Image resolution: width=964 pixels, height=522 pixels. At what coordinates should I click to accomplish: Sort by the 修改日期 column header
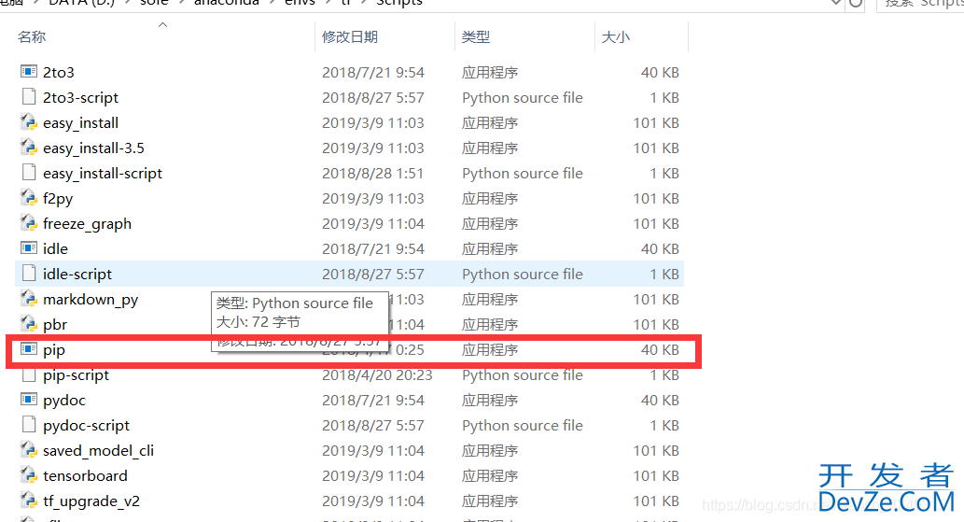pyautogui.click(x=350, y=37)
